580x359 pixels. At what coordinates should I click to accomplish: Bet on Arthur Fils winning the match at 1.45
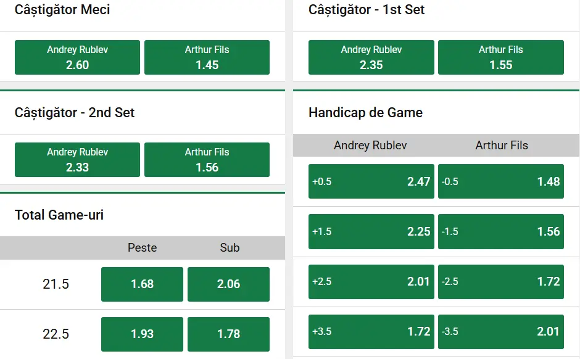point(207,57)
